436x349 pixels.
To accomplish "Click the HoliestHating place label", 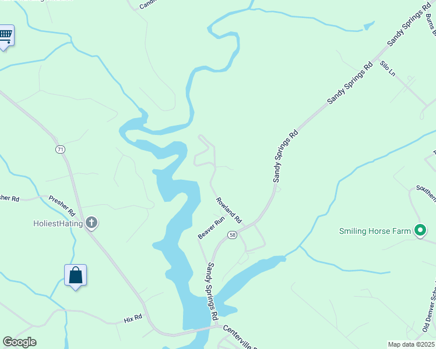I will click(58, 223).
